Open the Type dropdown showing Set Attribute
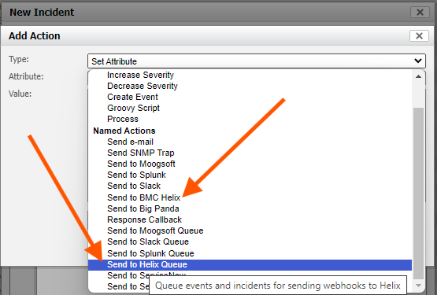The image size is (437, 295). [x=257, y=61]
